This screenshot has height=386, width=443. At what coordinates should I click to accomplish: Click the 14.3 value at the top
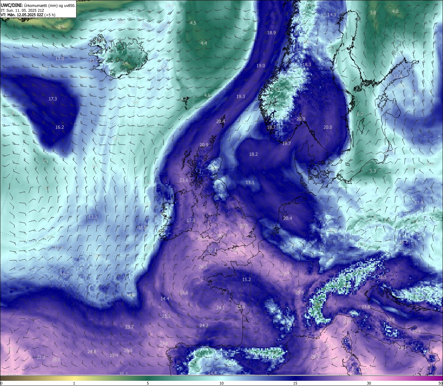tap(332, 15)
